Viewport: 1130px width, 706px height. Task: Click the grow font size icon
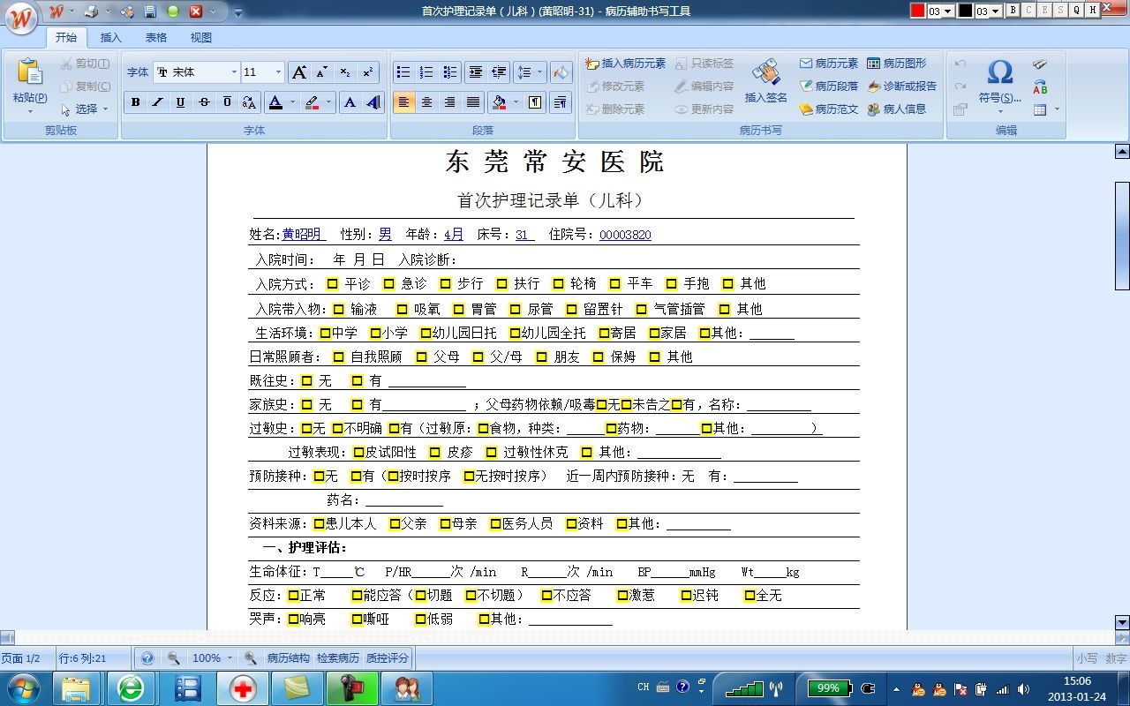(299, 72)
